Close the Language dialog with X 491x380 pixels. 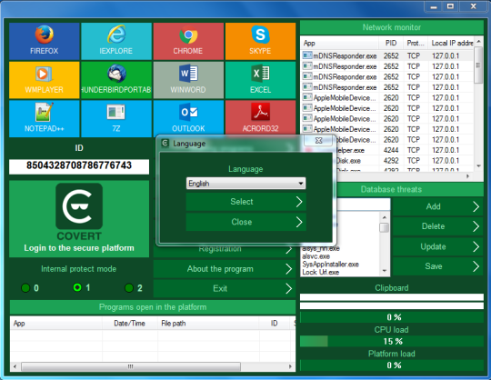click(x=318, y=141)
